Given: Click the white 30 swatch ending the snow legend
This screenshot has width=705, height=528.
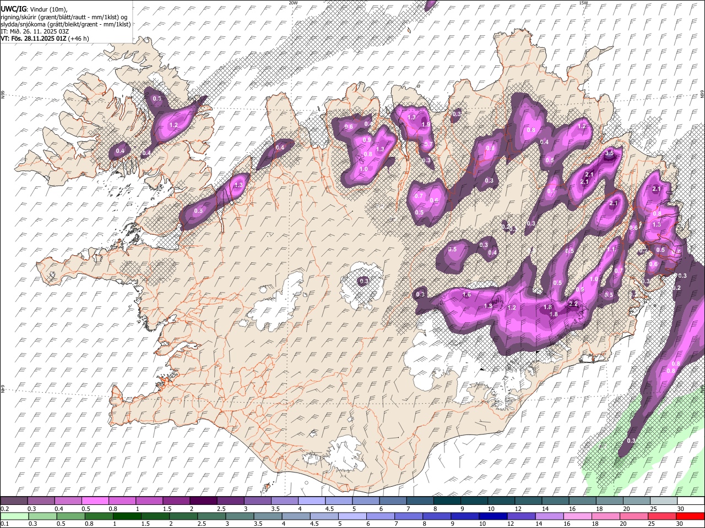Looking at the screenshot, I should pyautogui.click(x=691, y=501).
